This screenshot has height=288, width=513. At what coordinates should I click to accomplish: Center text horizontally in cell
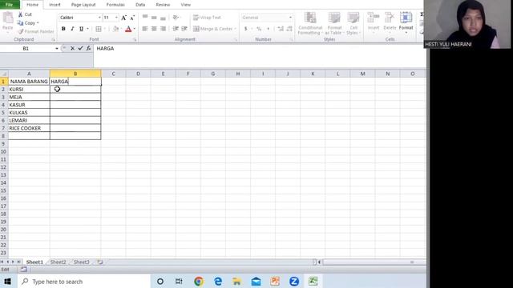tap(154, 29)
